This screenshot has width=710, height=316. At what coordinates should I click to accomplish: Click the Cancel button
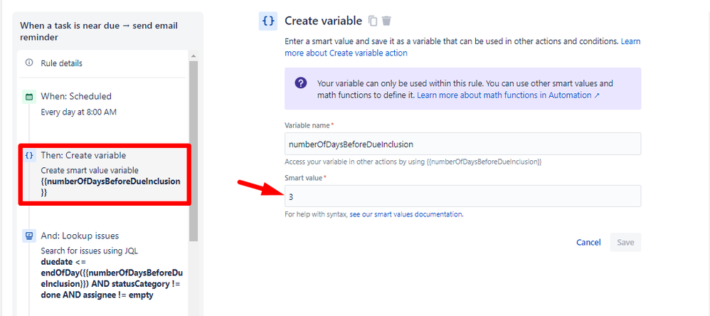coord(588,242)
